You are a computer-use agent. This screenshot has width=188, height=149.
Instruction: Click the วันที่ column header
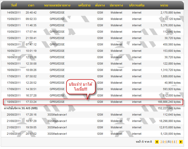pos(14,5)
